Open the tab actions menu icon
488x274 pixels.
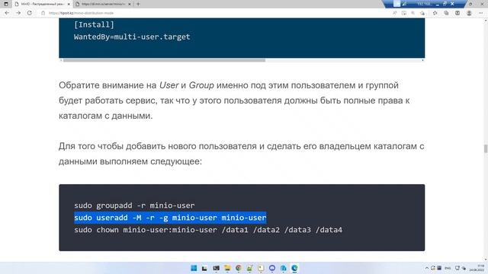[x=6, y=4]
